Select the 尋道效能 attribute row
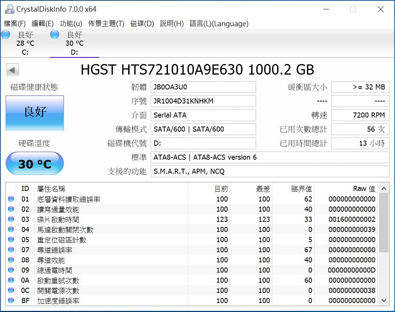Viewport: 395px width, 312px height. click(192, 260)
